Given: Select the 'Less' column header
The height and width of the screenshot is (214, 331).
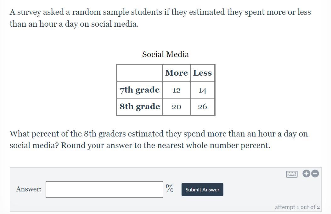Looking at the screenshot, I should click(x=202, y=73).
